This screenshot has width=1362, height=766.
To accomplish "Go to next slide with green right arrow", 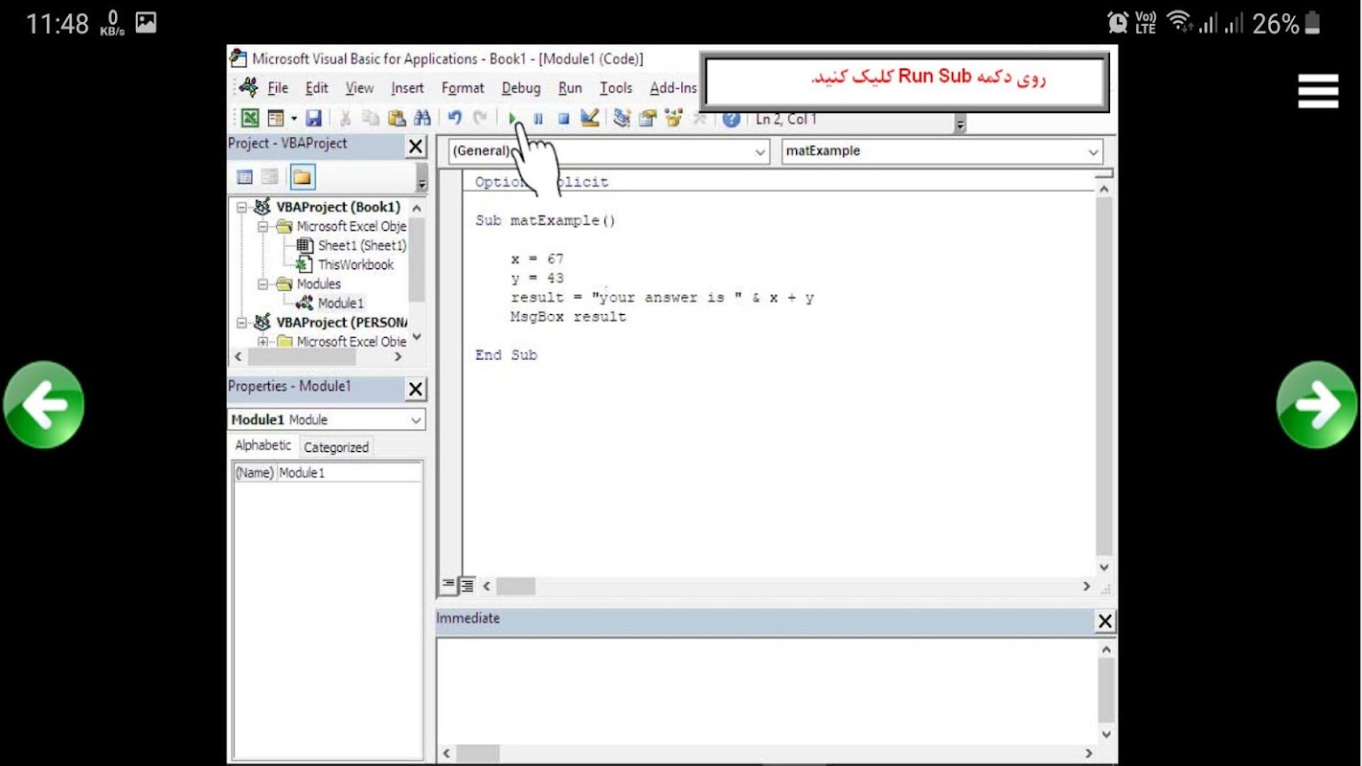I will (x=1317, y=404).
